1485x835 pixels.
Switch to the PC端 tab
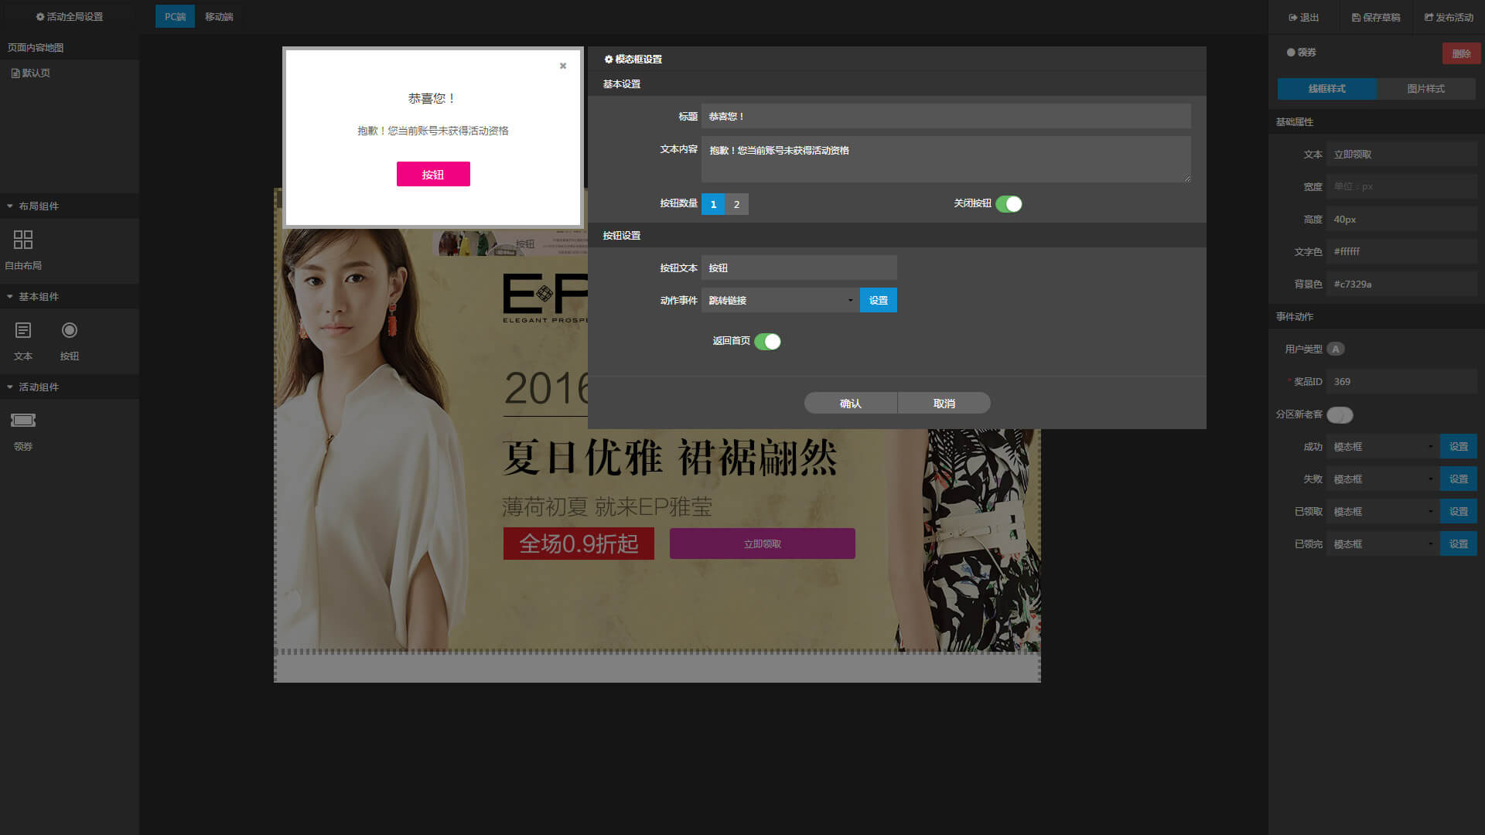click(175, 16)
